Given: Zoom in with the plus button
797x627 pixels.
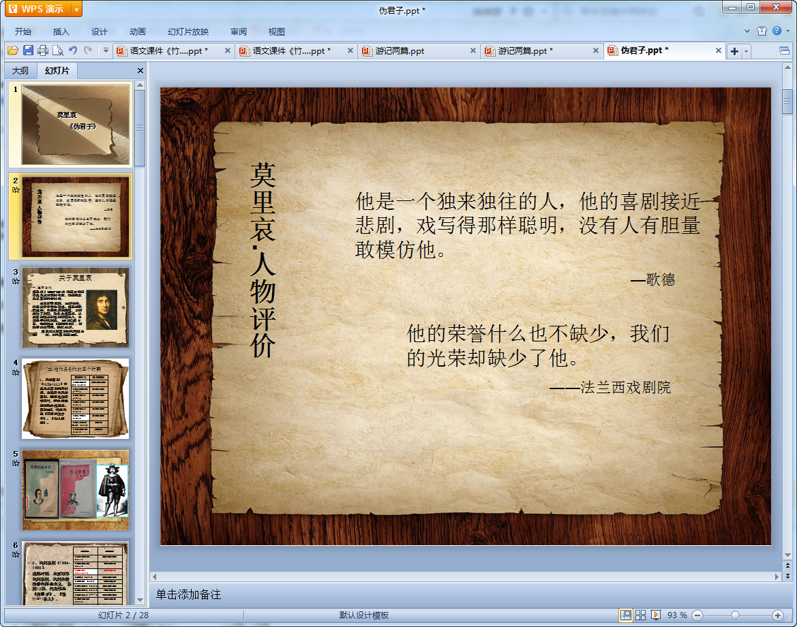Looking at the screenshot, I should [778, 615].
